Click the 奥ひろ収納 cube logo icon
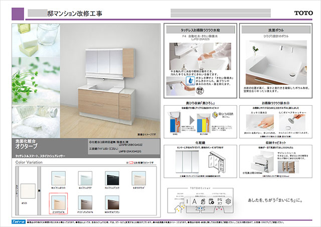The image size is (321, 227). click(x=215, y=115)
